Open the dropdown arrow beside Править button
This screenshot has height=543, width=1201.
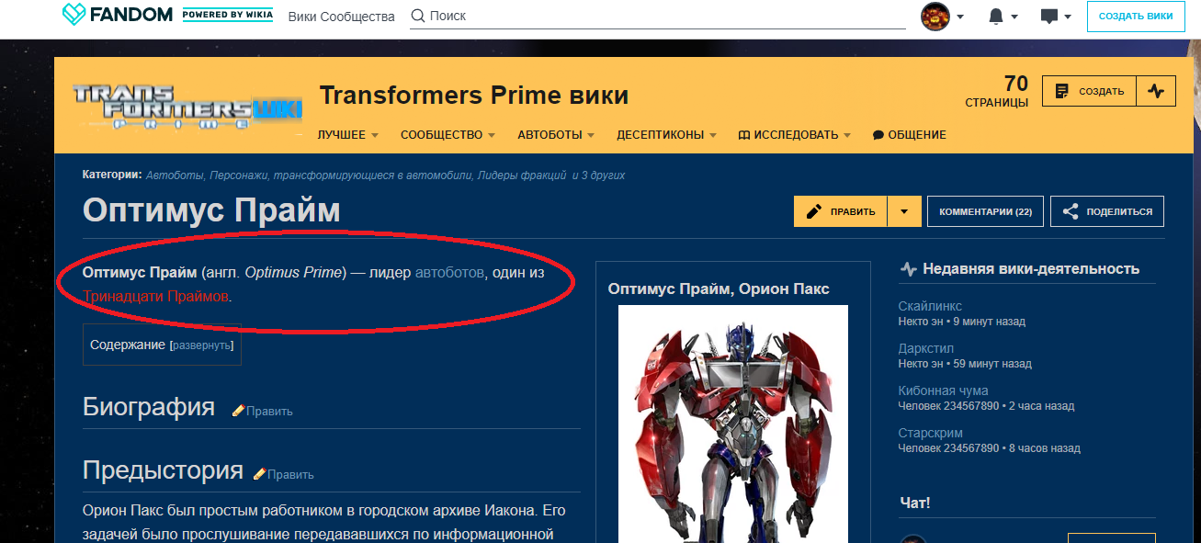[904, 211]
